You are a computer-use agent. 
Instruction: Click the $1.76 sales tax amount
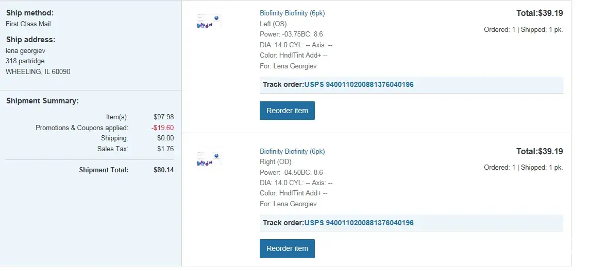click(x=165, y=149)
